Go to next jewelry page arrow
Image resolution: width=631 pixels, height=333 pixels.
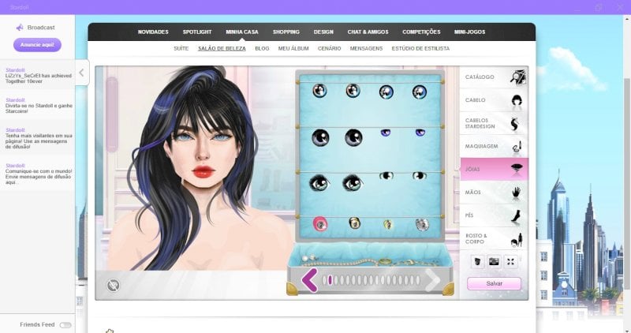coord(432,280)
